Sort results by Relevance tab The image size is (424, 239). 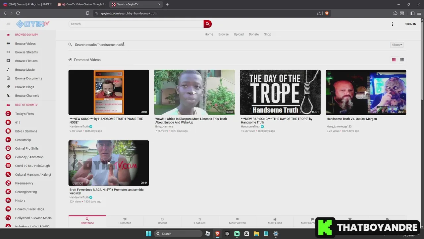[x=87, y=221]
